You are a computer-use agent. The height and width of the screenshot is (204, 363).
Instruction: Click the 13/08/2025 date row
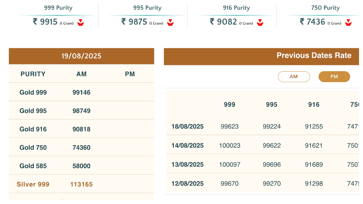(187, 164)
